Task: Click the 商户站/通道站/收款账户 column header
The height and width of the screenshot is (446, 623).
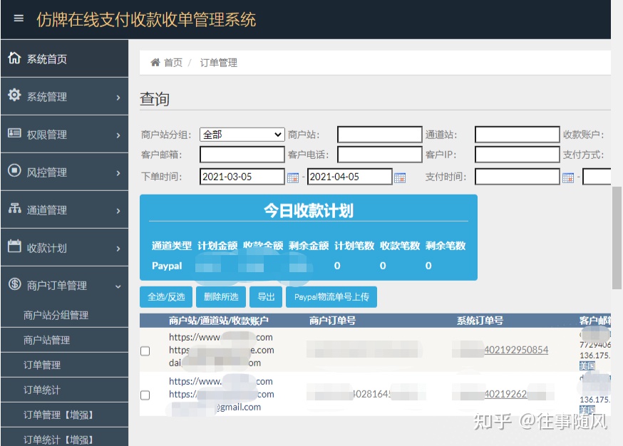Action: pyautogui.click(x=219, y=321)
